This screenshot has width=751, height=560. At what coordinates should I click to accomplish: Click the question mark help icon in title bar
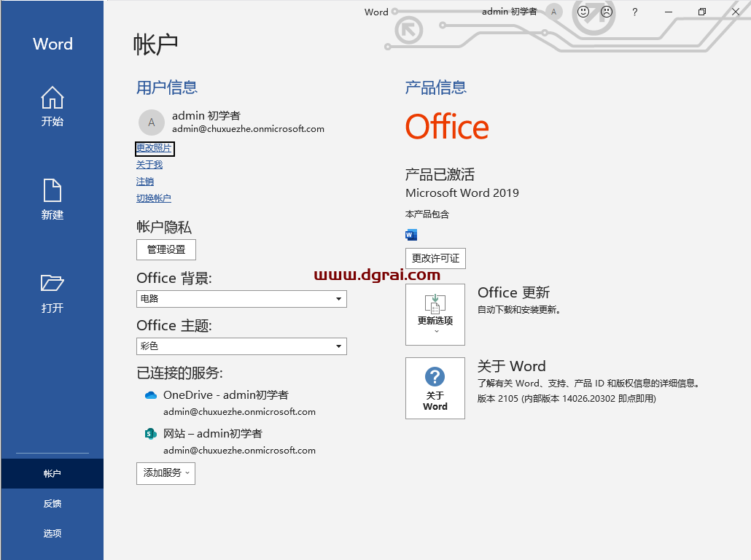pyautogui.click(x=634, y=12)
